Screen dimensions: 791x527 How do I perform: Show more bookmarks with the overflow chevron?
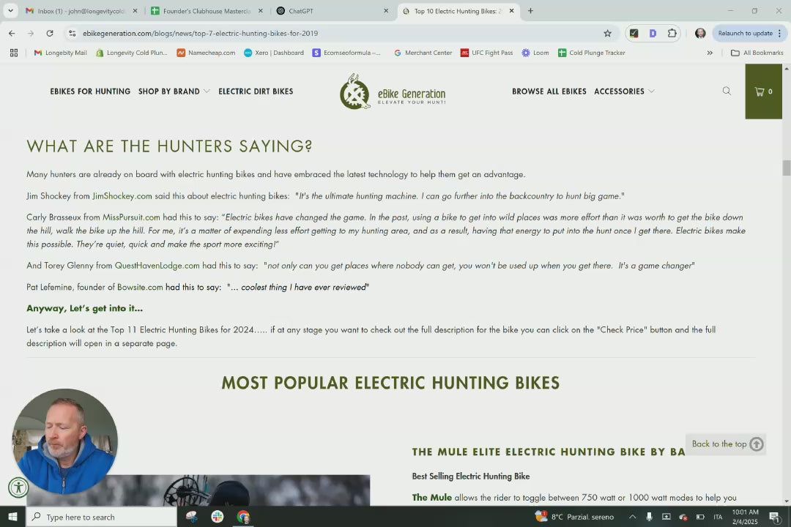click(709, 53)
